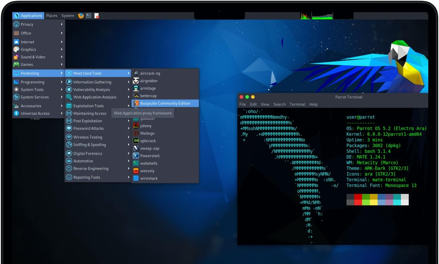Launch ophcrack

[148, 141]
